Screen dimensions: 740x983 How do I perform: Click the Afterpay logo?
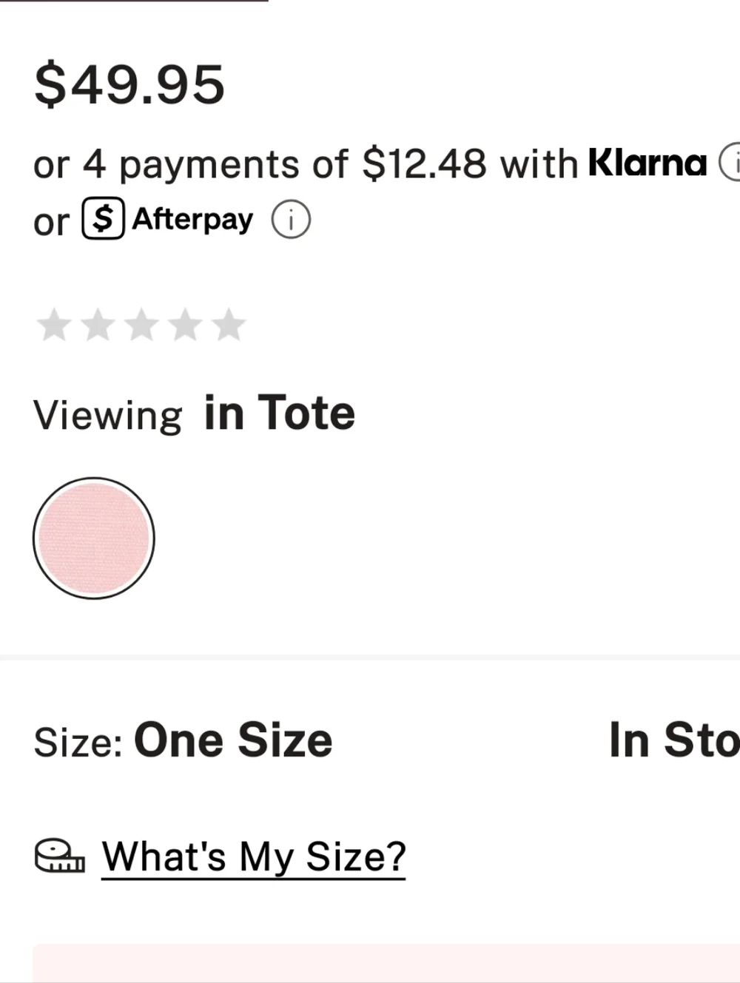click(x=167, y=220)
